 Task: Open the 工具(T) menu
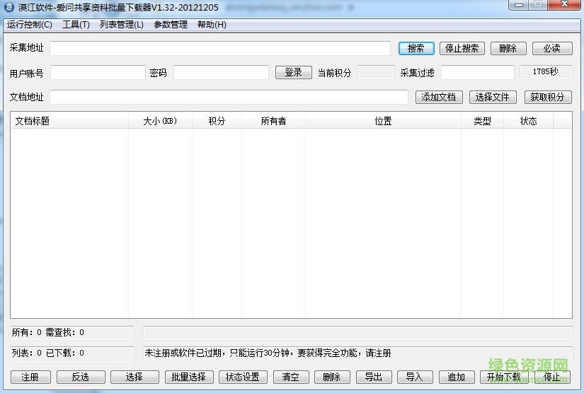tap(76, 25)
